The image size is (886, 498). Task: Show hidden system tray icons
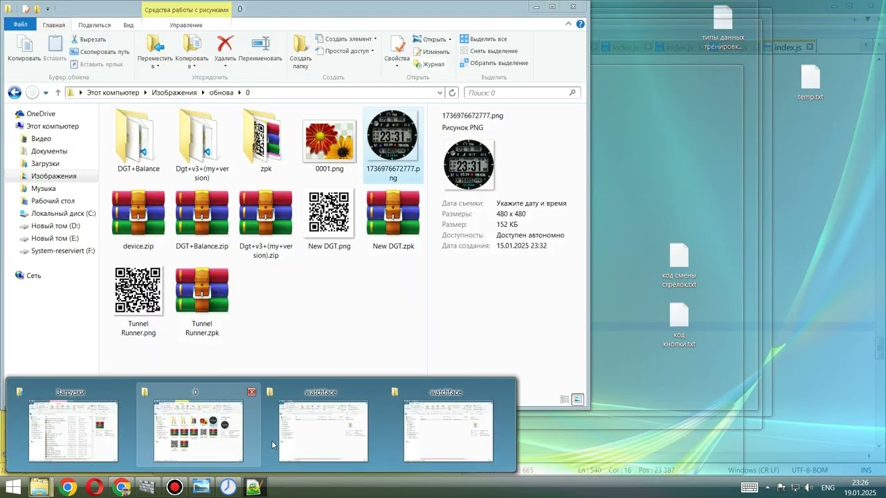pyautogui.click(x=768, y=488)
